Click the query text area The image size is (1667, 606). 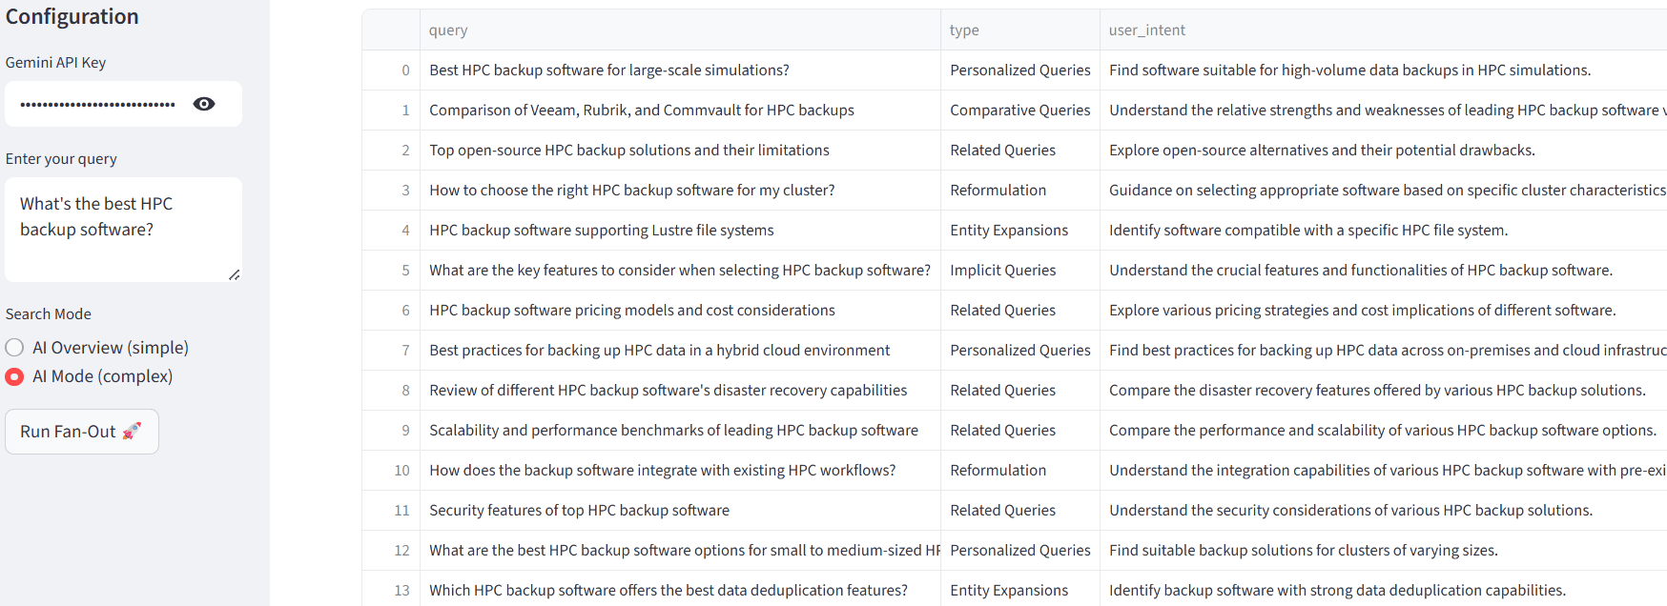[x=123, y=229]
